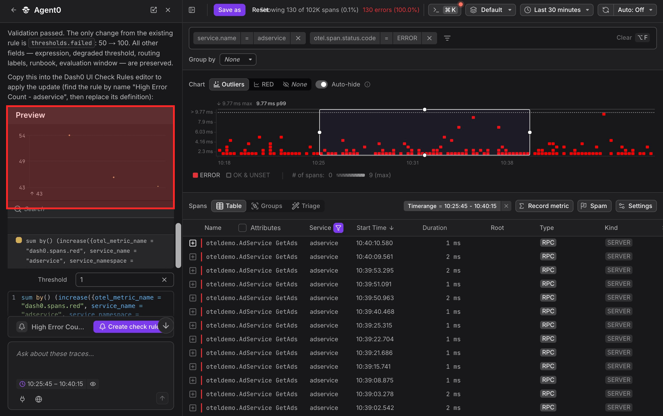Click the Auto-hide info icon
The width and height of the screenshot is (663, 416).
367,84
